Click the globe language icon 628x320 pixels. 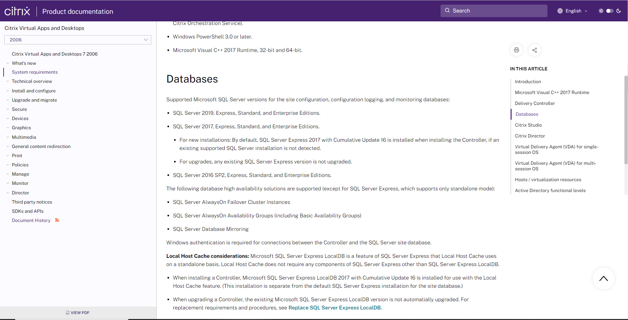[560, 11]
